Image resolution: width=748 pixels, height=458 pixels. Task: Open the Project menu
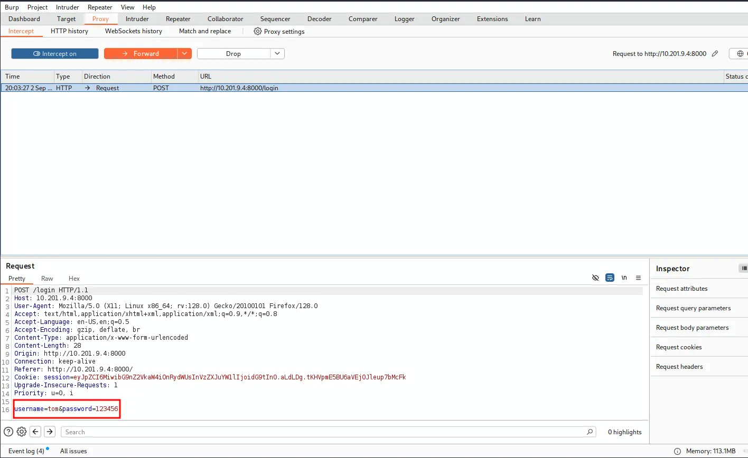(x=38, y=7)
